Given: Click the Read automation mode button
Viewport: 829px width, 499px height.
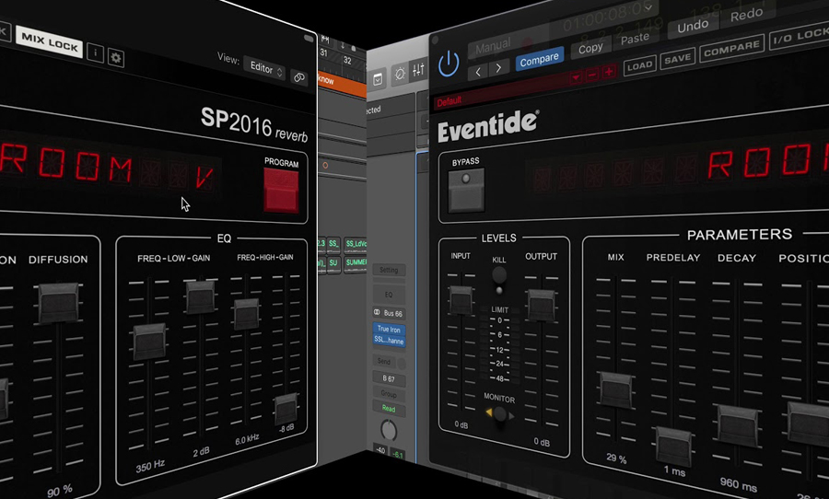Looking at the screenshot, I should (x=389, y=409).
